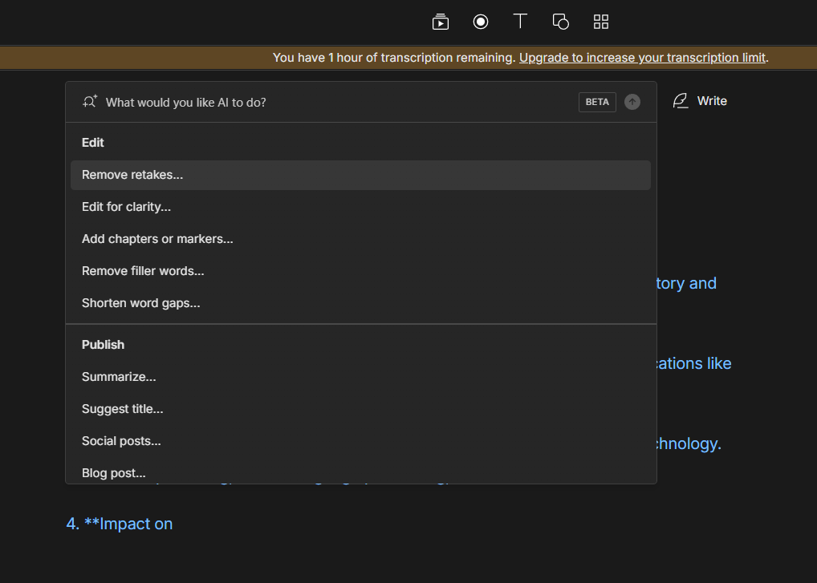This screenshot has width=817, height=583.
Task: Choose Suggest title option
Action: click(x=122, y=409)
